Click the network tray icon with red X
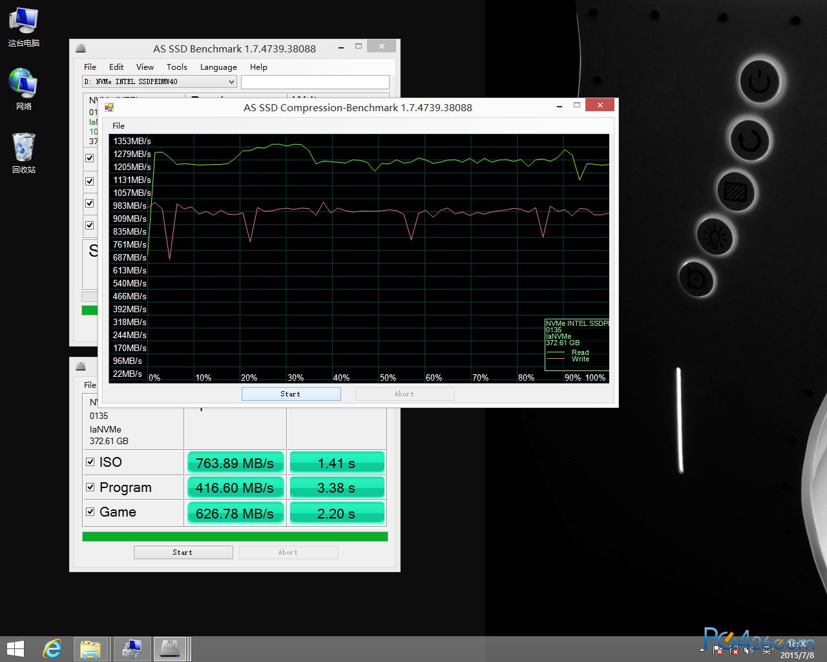This screenshot has width=827, height=662. [x=735, y=650]
